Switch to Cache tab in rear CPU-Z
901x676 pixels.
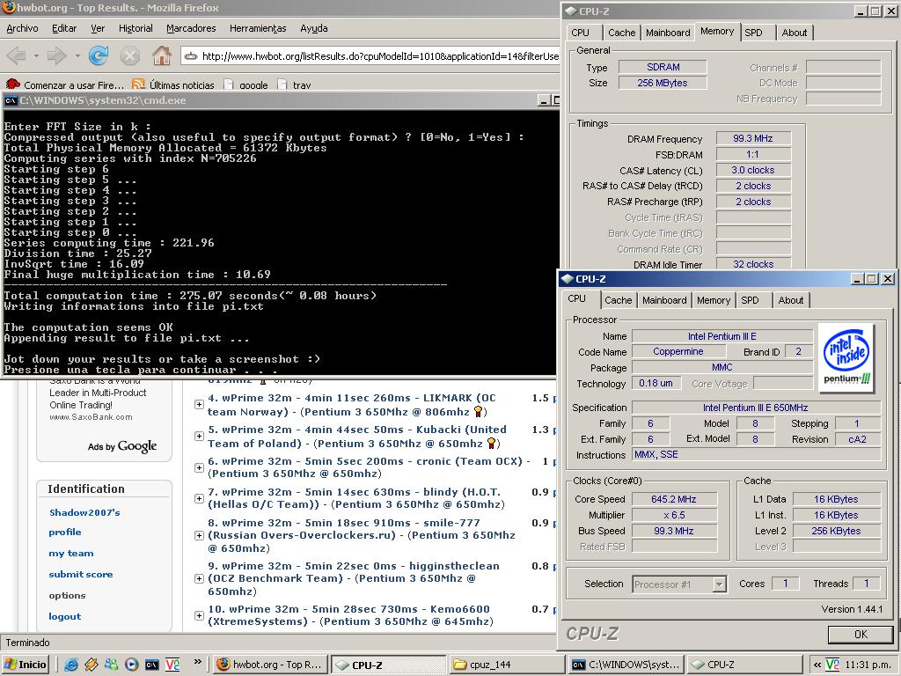[622, 33]
